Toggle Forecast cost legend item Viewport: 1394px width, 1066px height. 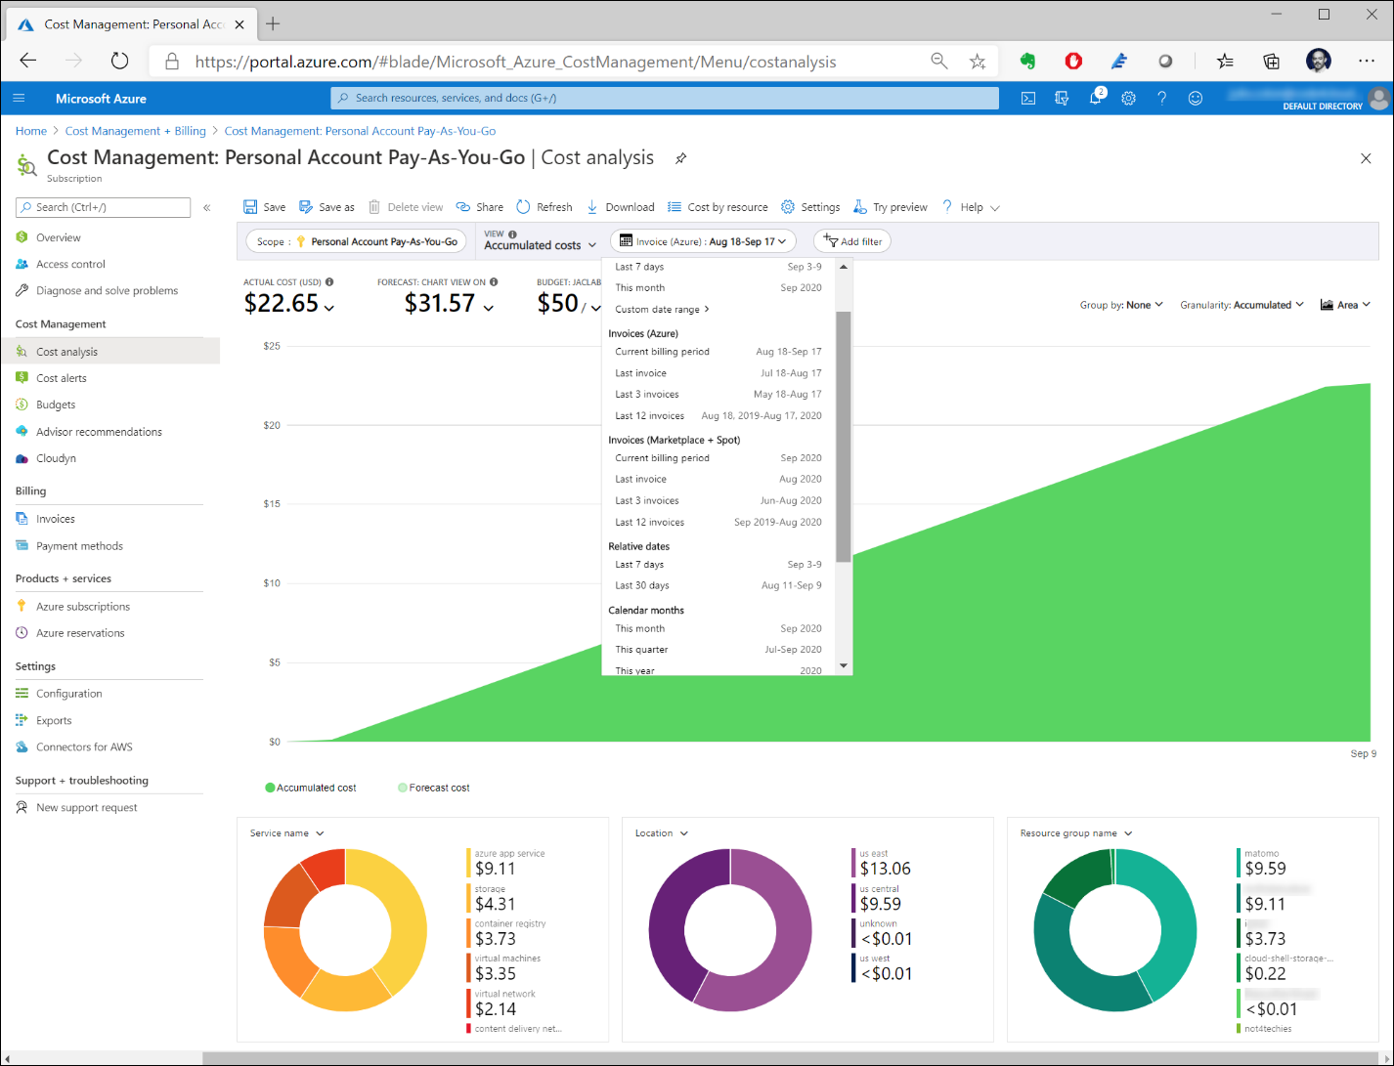(434, 788)
